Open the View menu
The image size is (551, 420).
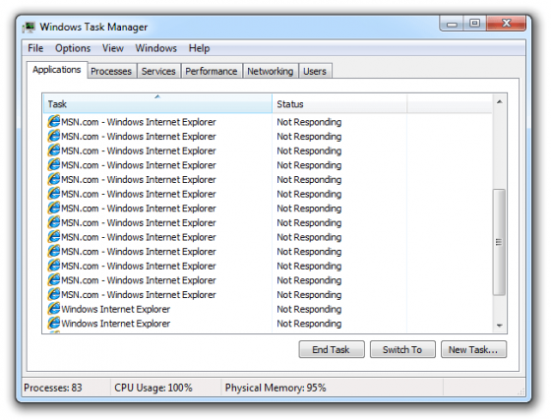point(113,48)
